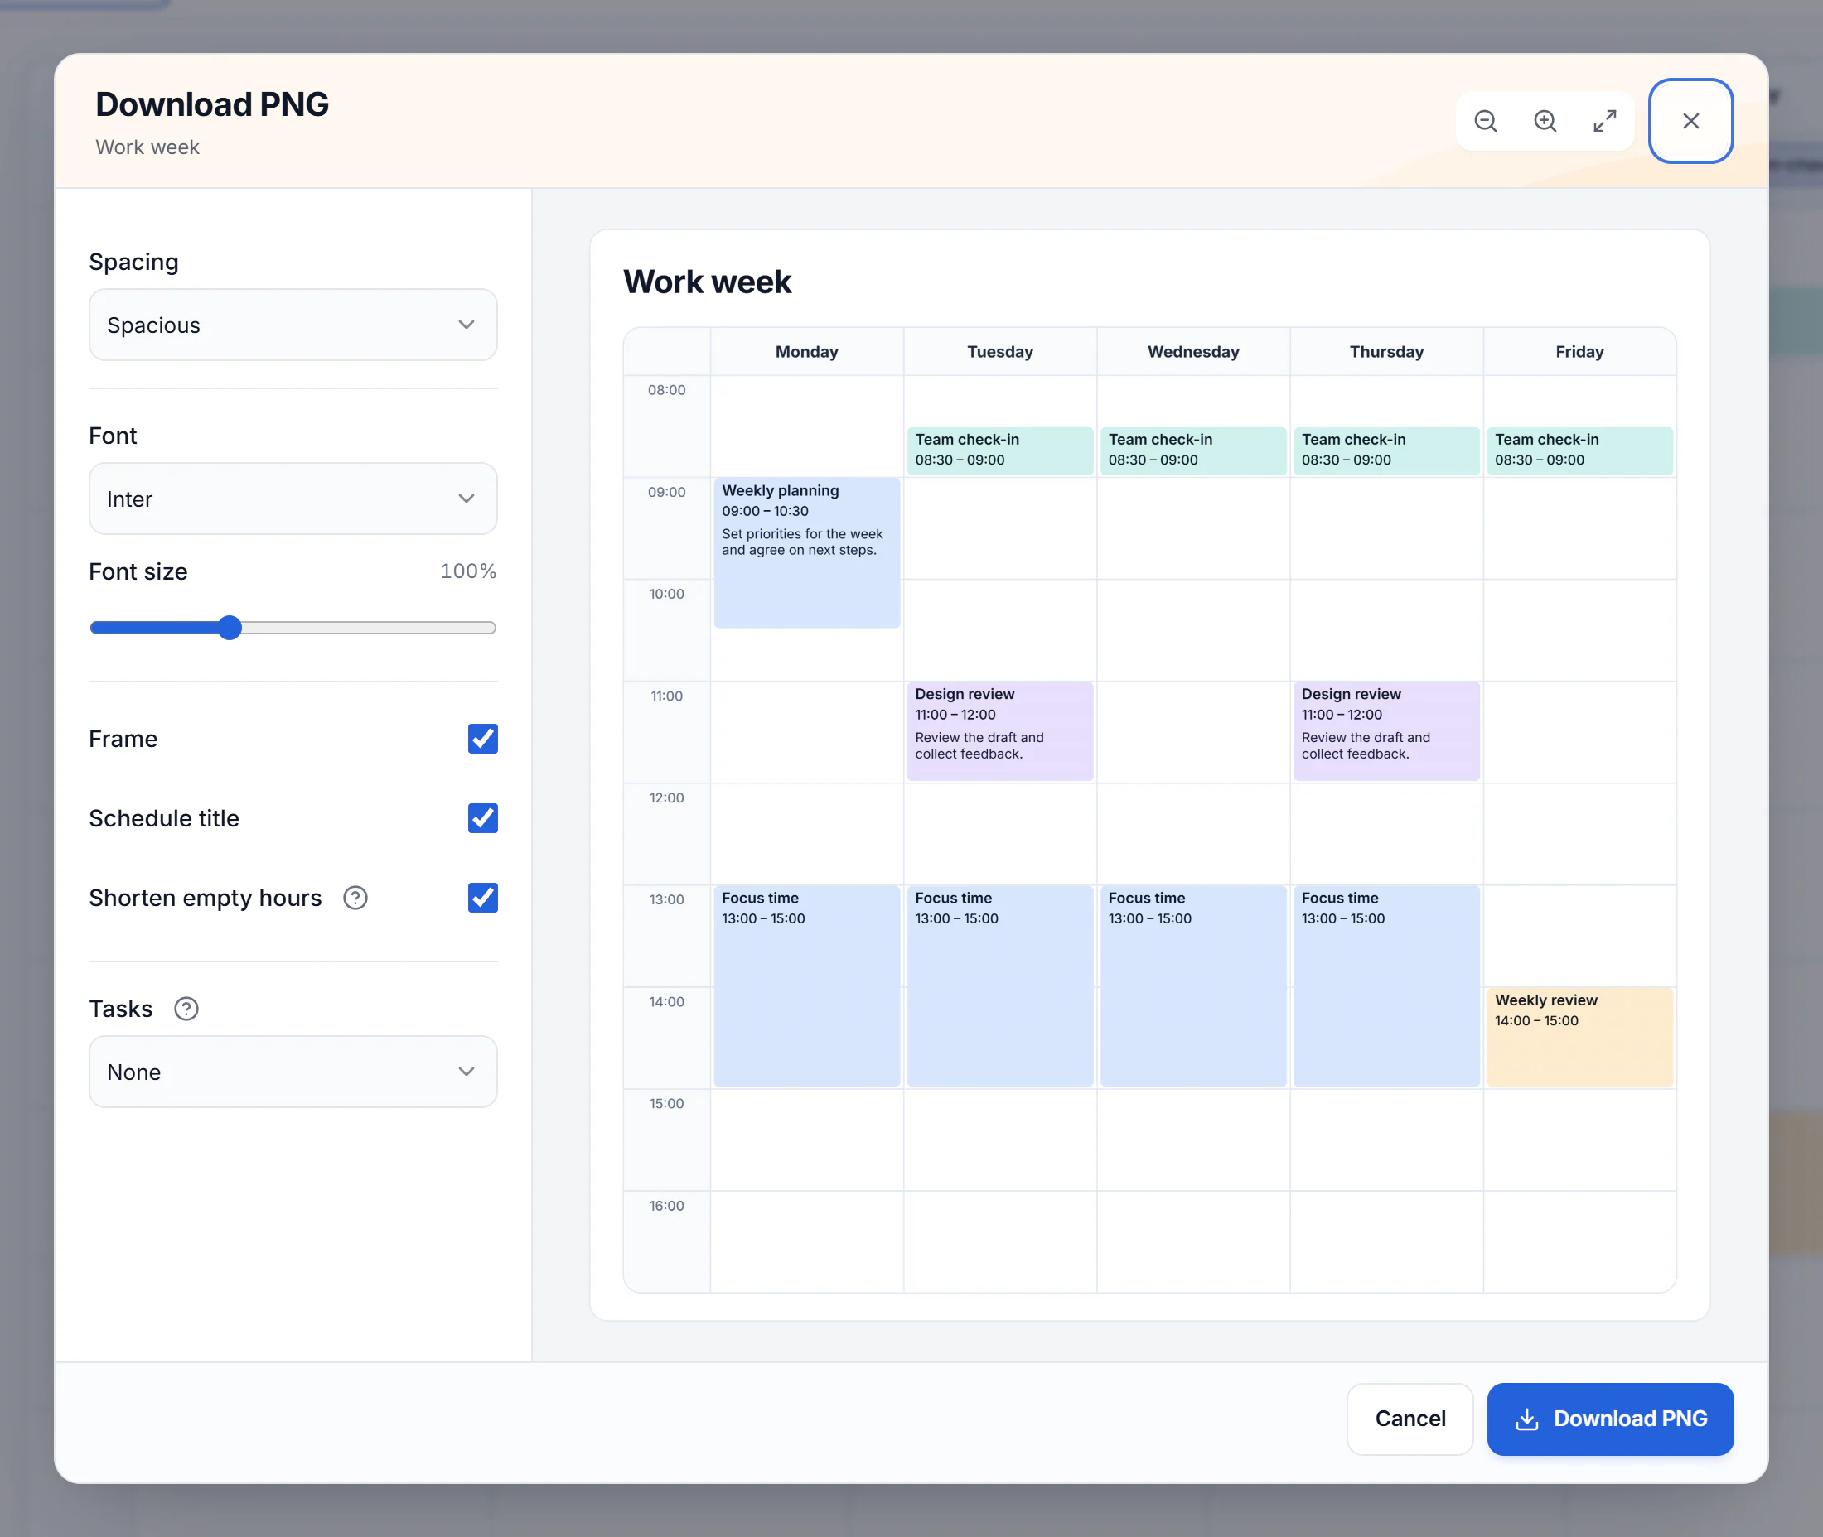Click Wednesday's Team check-in event
This screenshot has width=1823, height=1537.
1192,450
